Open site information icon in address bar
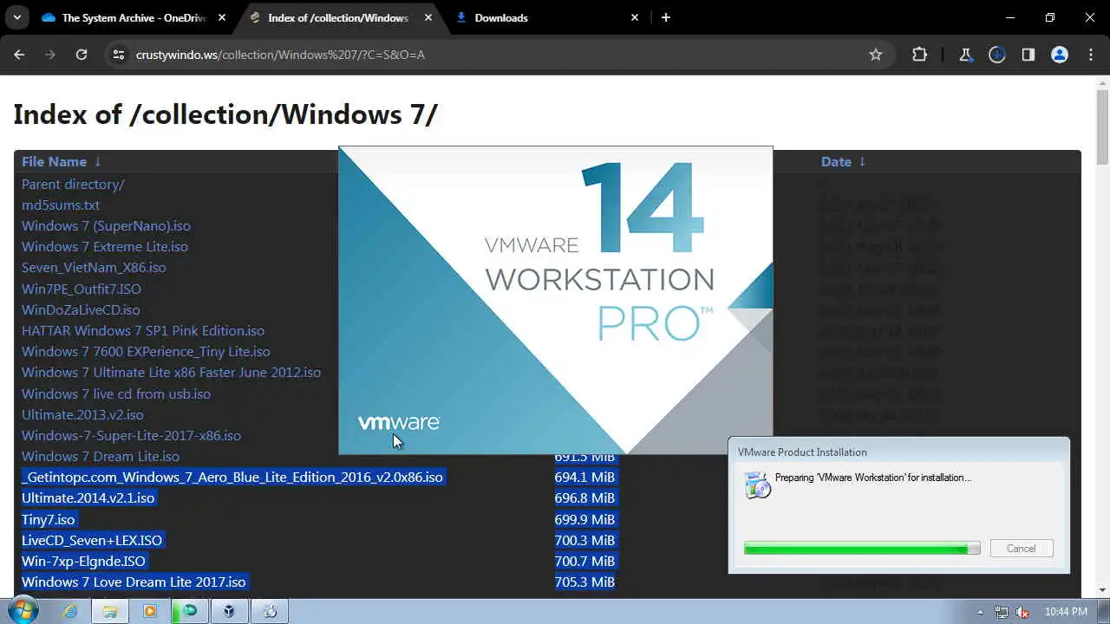1110x624 pixels. click(119, 55)
